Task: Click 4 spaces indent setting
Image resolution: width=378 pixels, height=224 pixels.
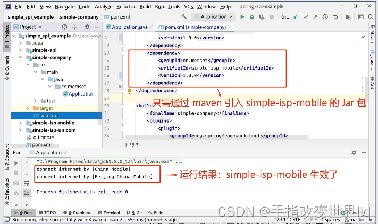Action: (x=330, y=220)
